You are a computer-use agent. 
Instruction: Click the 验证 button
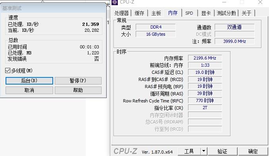(222, 151)
